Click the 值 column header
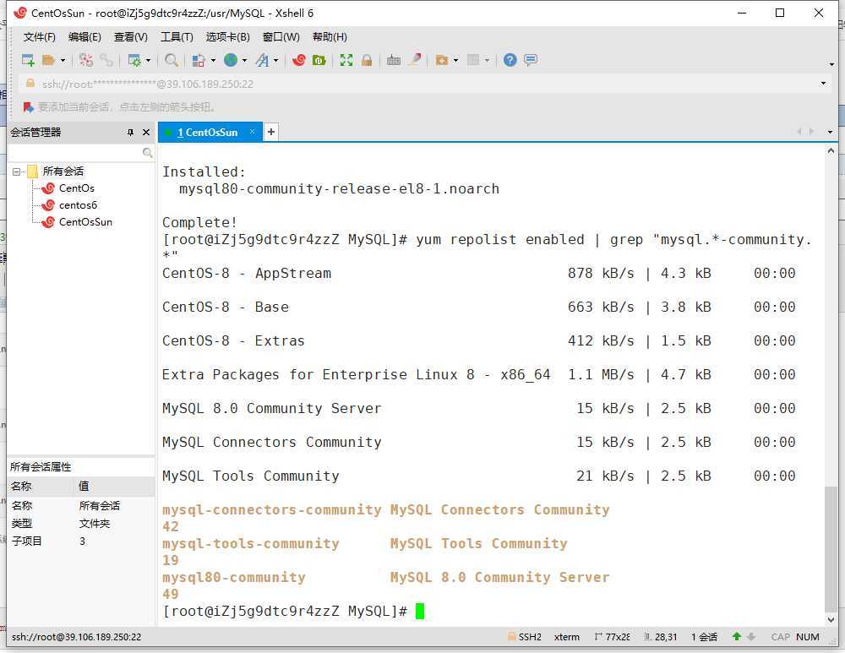 click(x=114, y=487)
